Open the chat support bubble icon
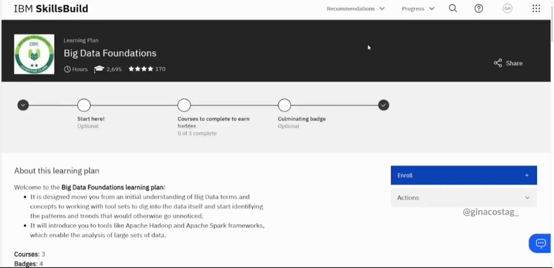554x268 pixels. (x=541, y=243)
